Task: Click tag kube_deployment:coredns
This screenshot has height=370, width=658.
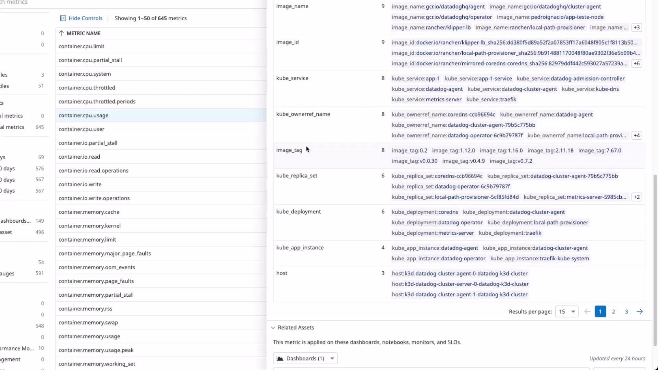Action: 425,212
